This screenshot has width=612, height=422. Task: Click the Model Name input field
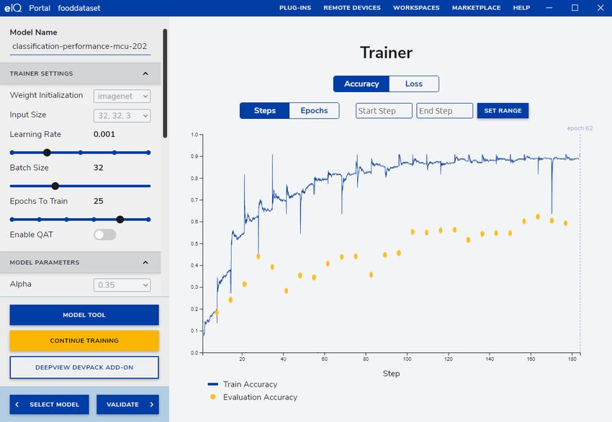click(80, 47)
